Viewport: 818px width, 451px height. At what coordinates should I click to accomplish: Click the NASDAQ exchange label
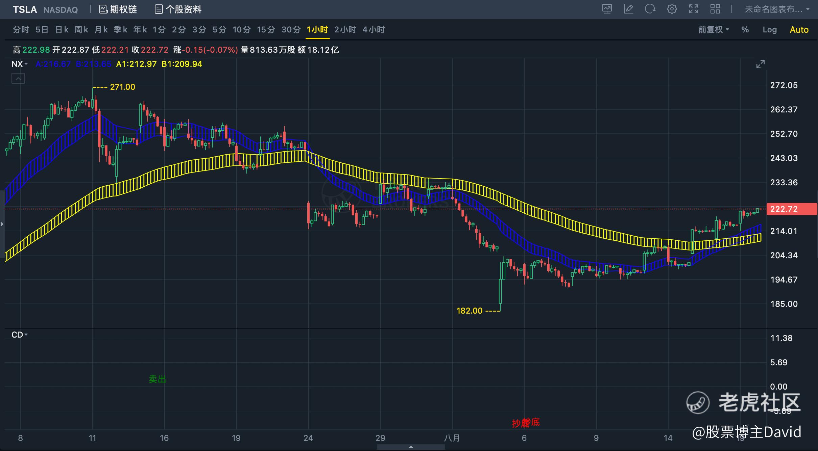[x=61, y=10]
